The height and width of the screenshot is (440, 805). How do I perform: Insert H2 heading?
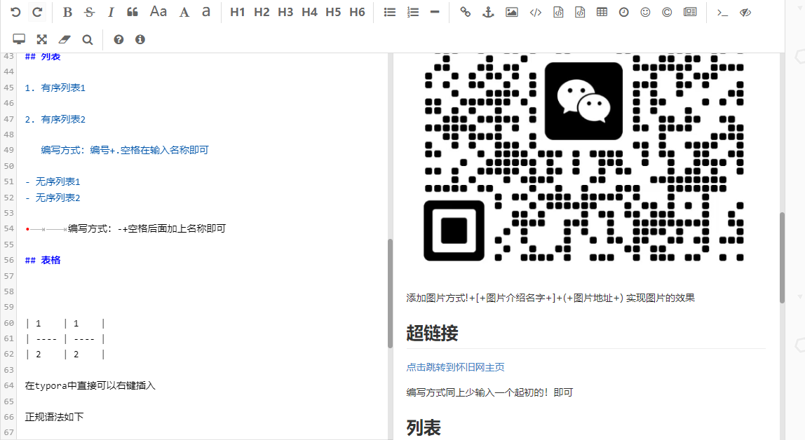coord(262,12)
